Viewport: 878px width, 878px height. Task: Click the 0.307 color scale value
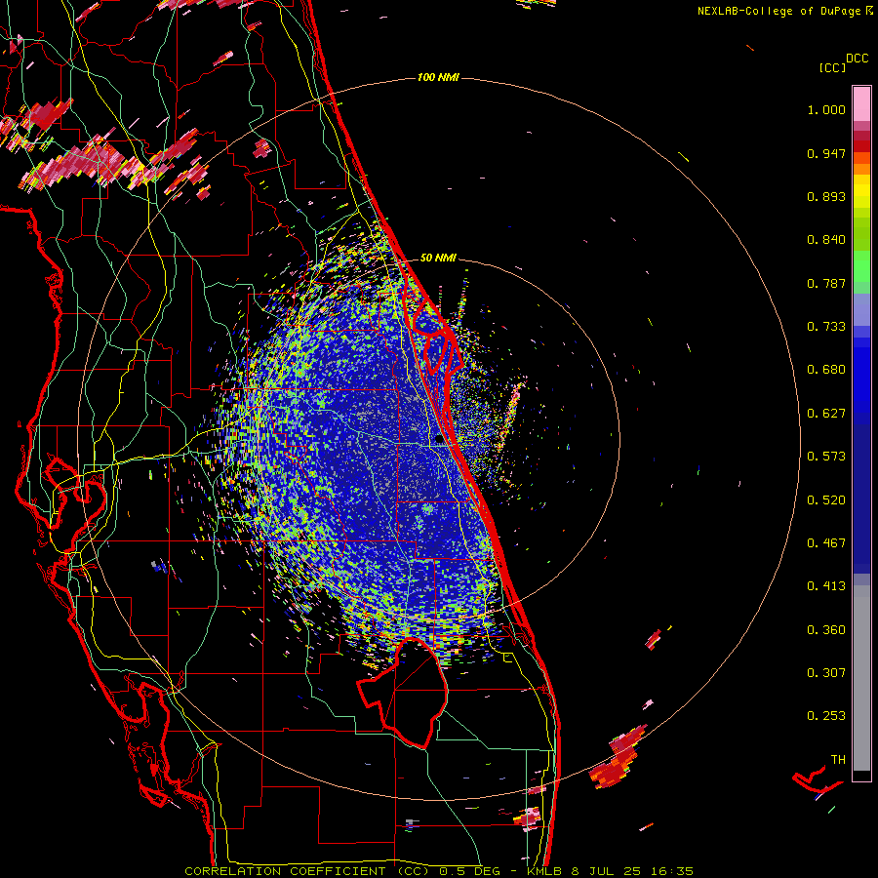pos(826,672)
